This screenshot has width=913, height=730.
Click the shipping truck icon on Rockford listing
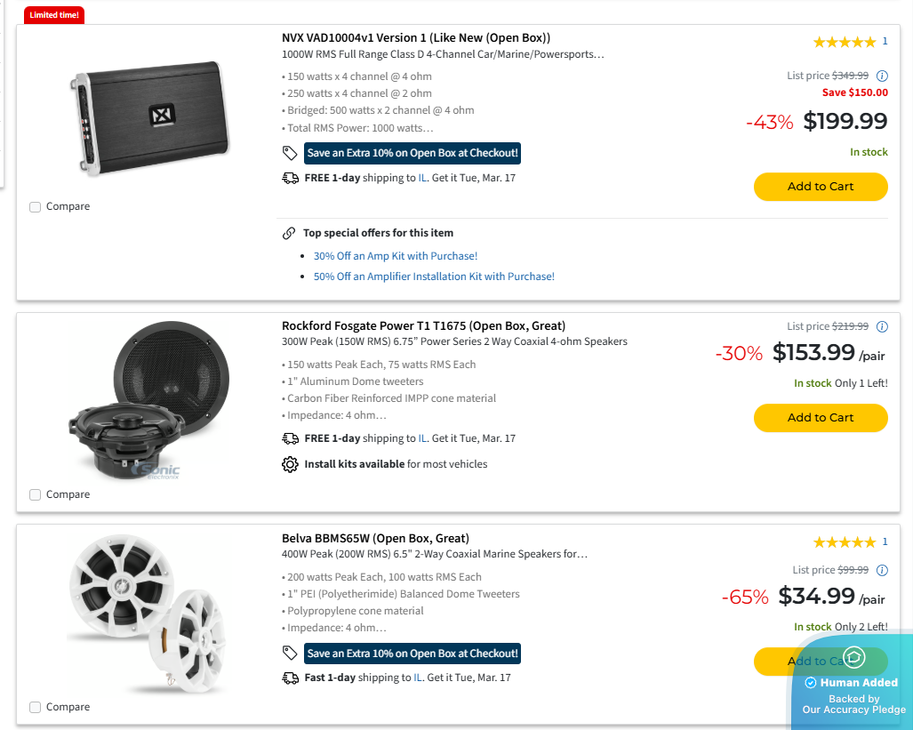click(x=290, y=438)
